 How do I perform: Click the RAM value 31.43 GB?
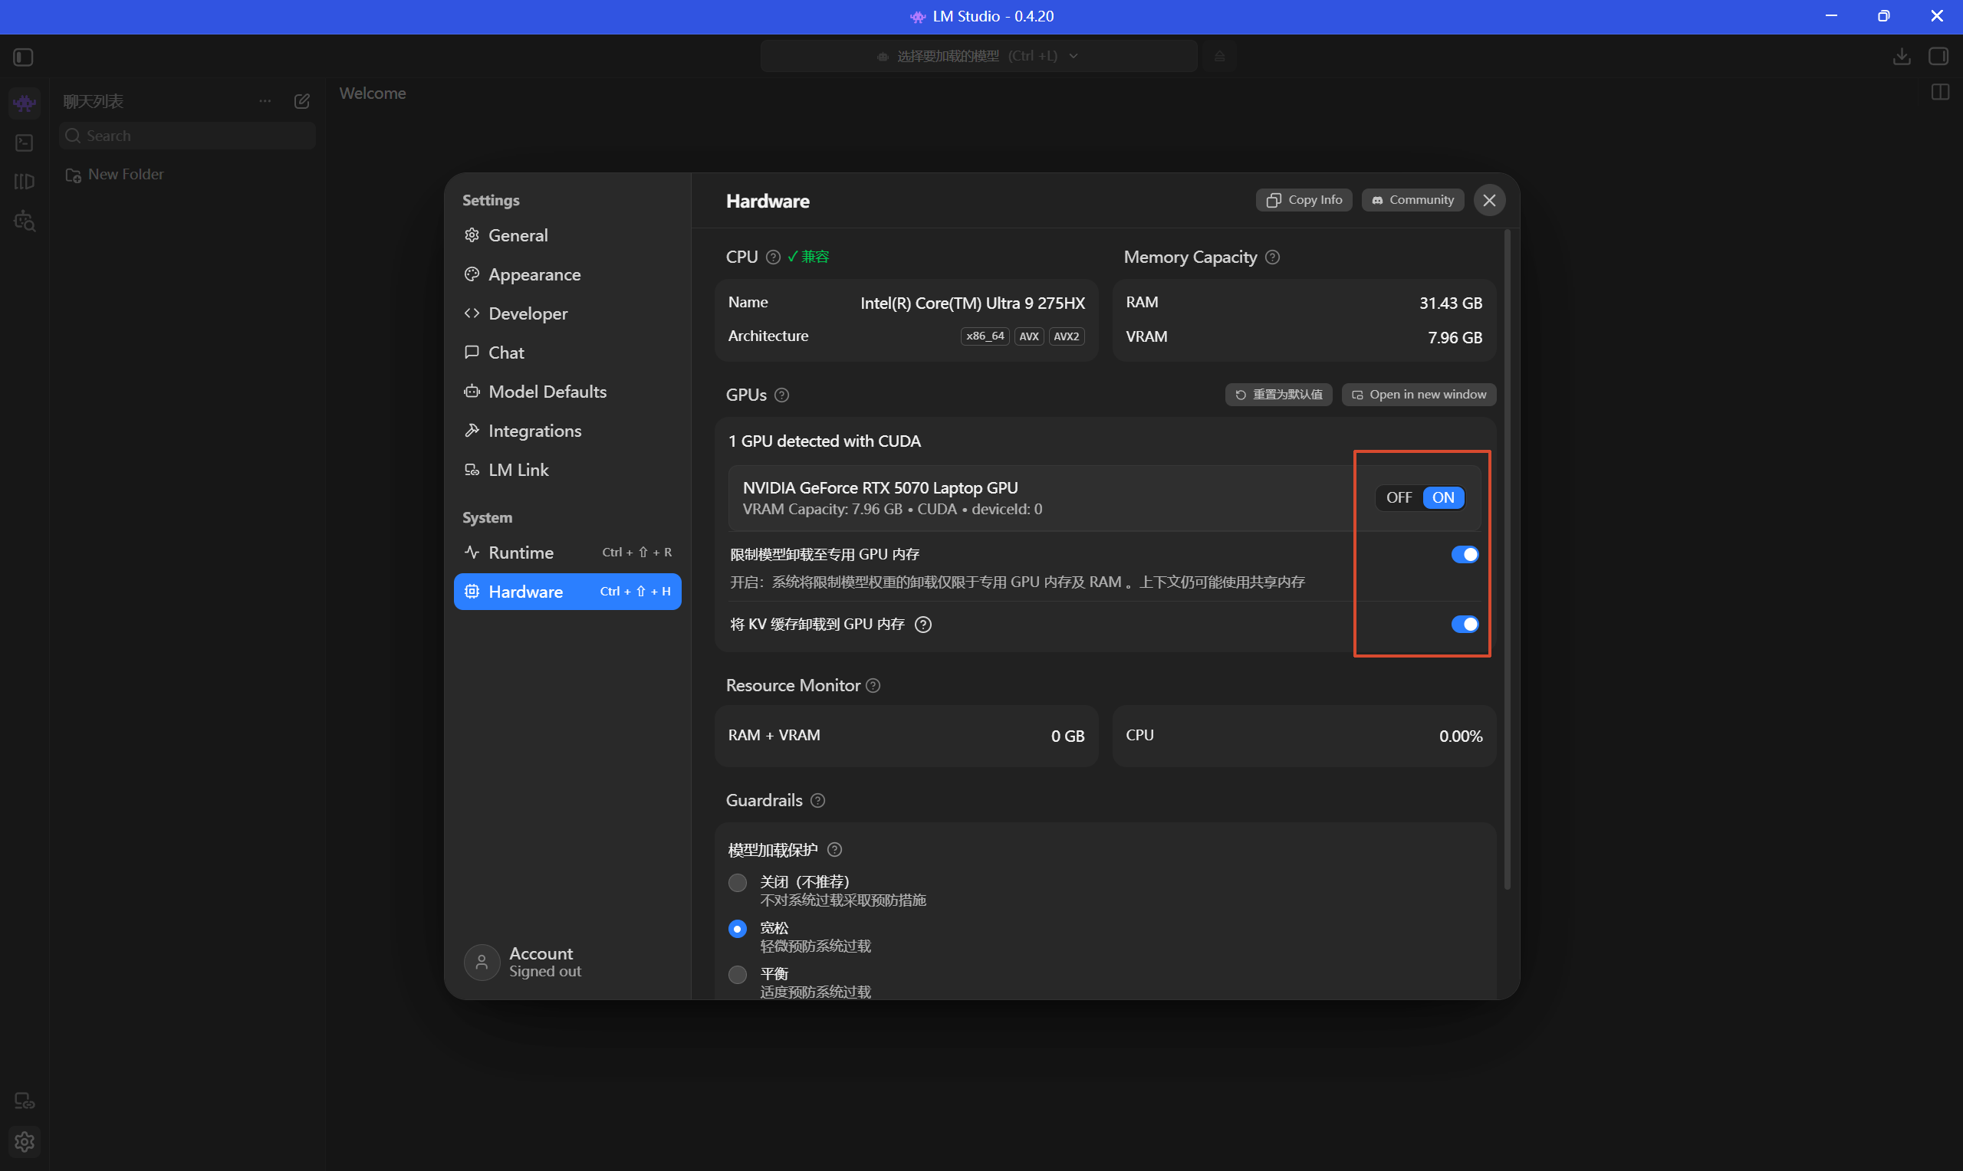1451,303
